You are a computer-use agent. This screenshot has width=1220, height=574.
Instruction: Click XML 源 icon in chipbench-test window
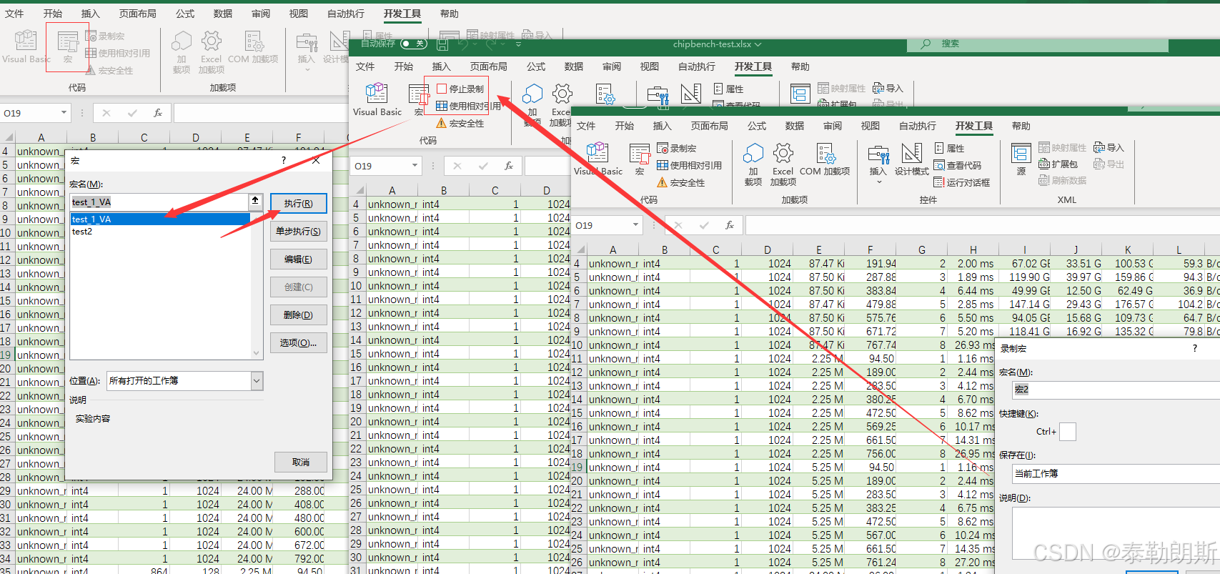800,94
